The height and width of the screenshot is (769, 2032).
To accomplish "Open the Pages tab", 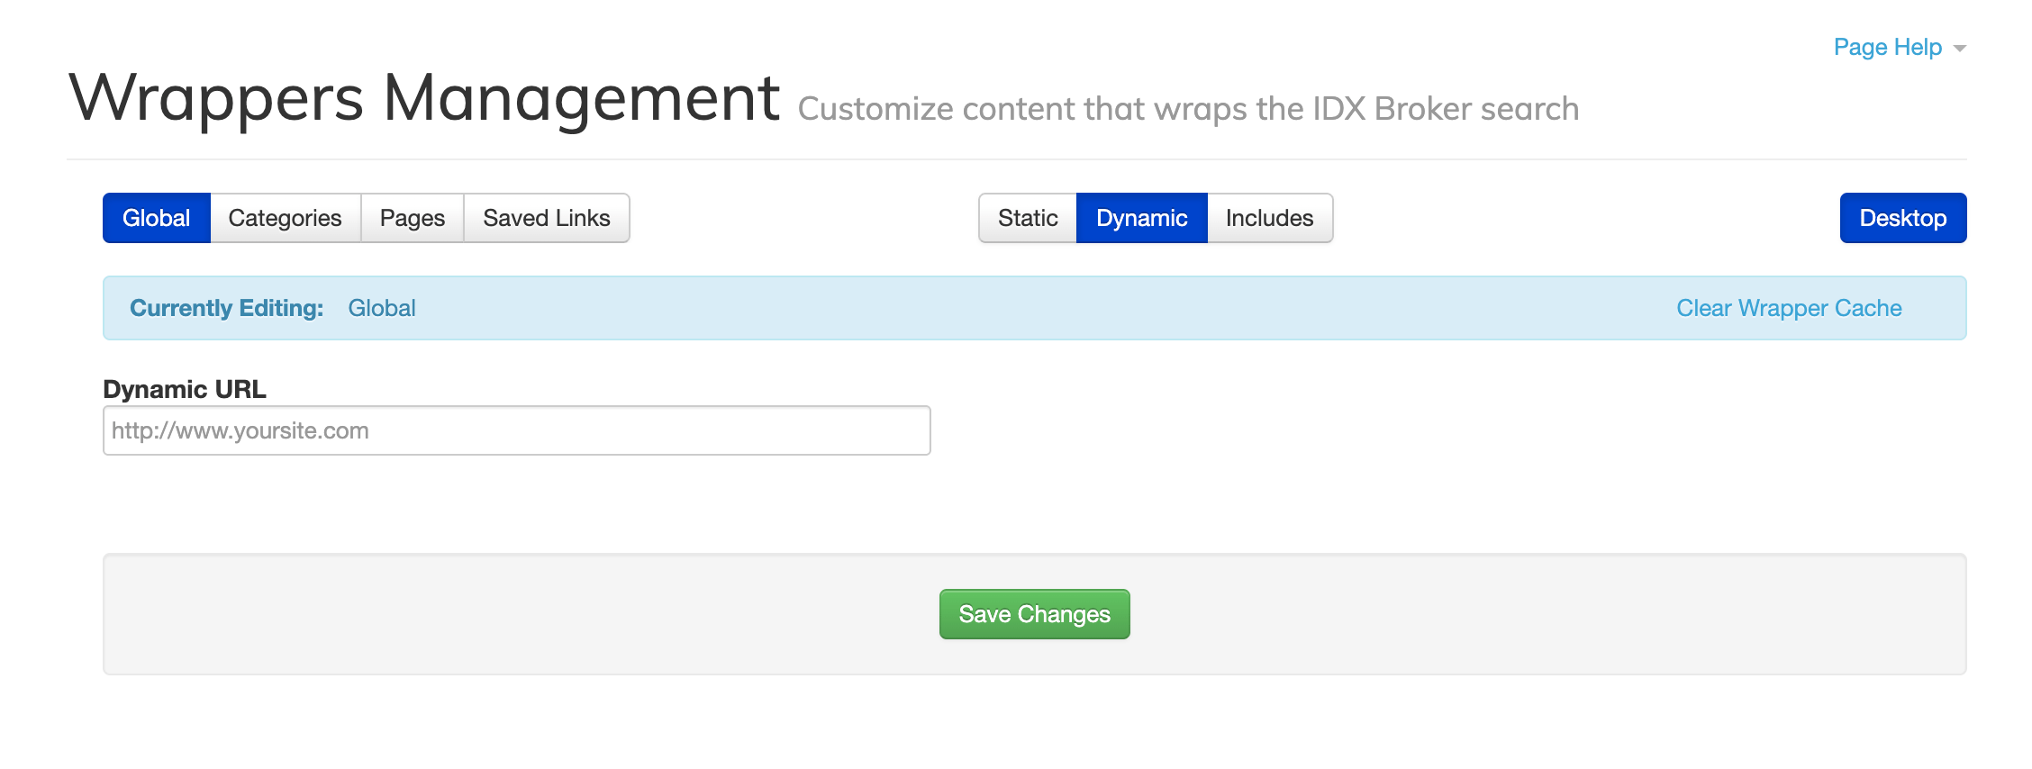I will (x=412, y=218).
